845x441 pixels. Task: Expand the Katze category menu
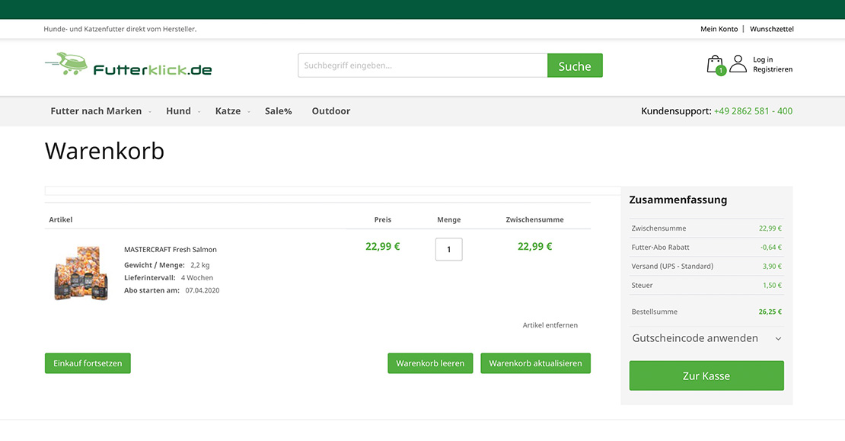coord(228,111)
